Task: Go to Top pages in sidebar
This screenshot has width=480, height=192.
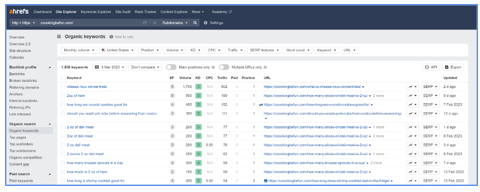Action: click(18, 137)
